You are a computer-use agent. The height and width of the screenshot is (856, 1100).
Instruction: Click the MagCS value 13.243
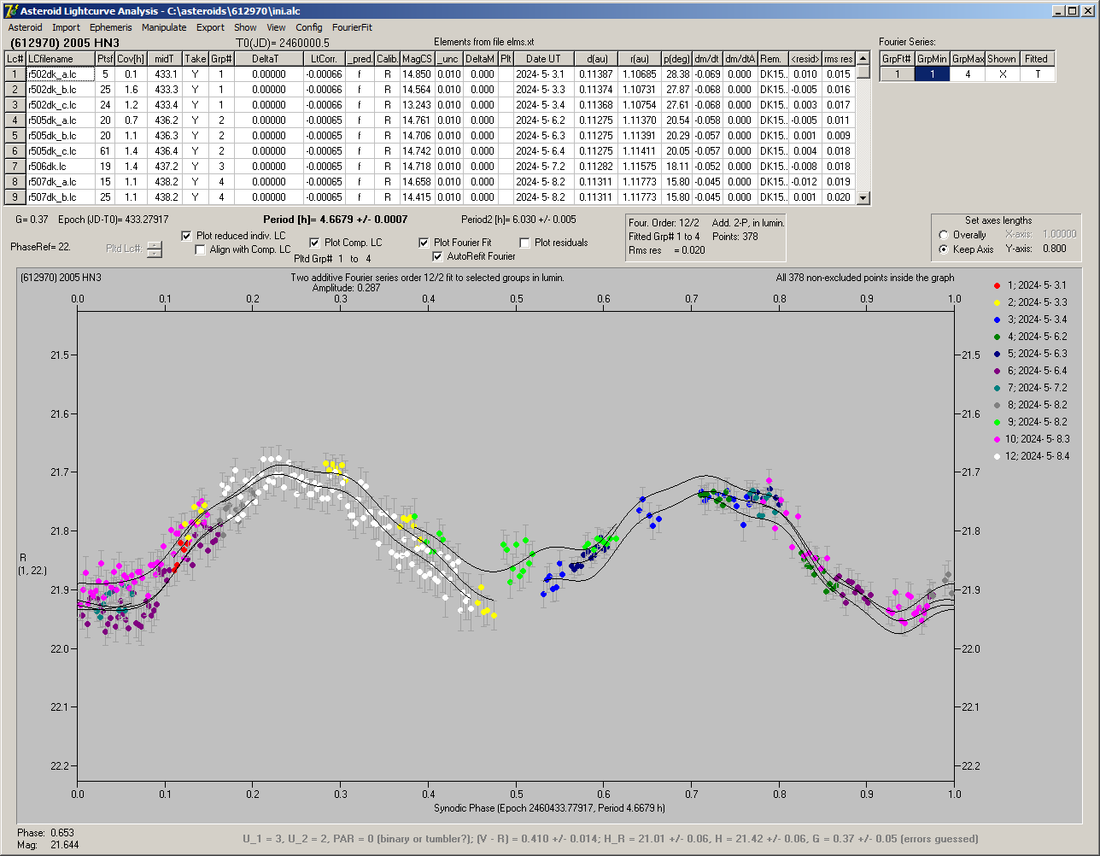(x=417, y=105)
